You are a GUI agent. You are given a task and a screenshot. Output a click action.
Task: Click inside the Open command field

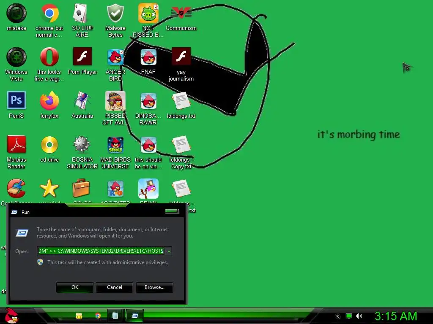(101, 251)
